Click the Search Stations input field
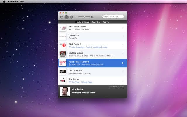 [113, 16]
